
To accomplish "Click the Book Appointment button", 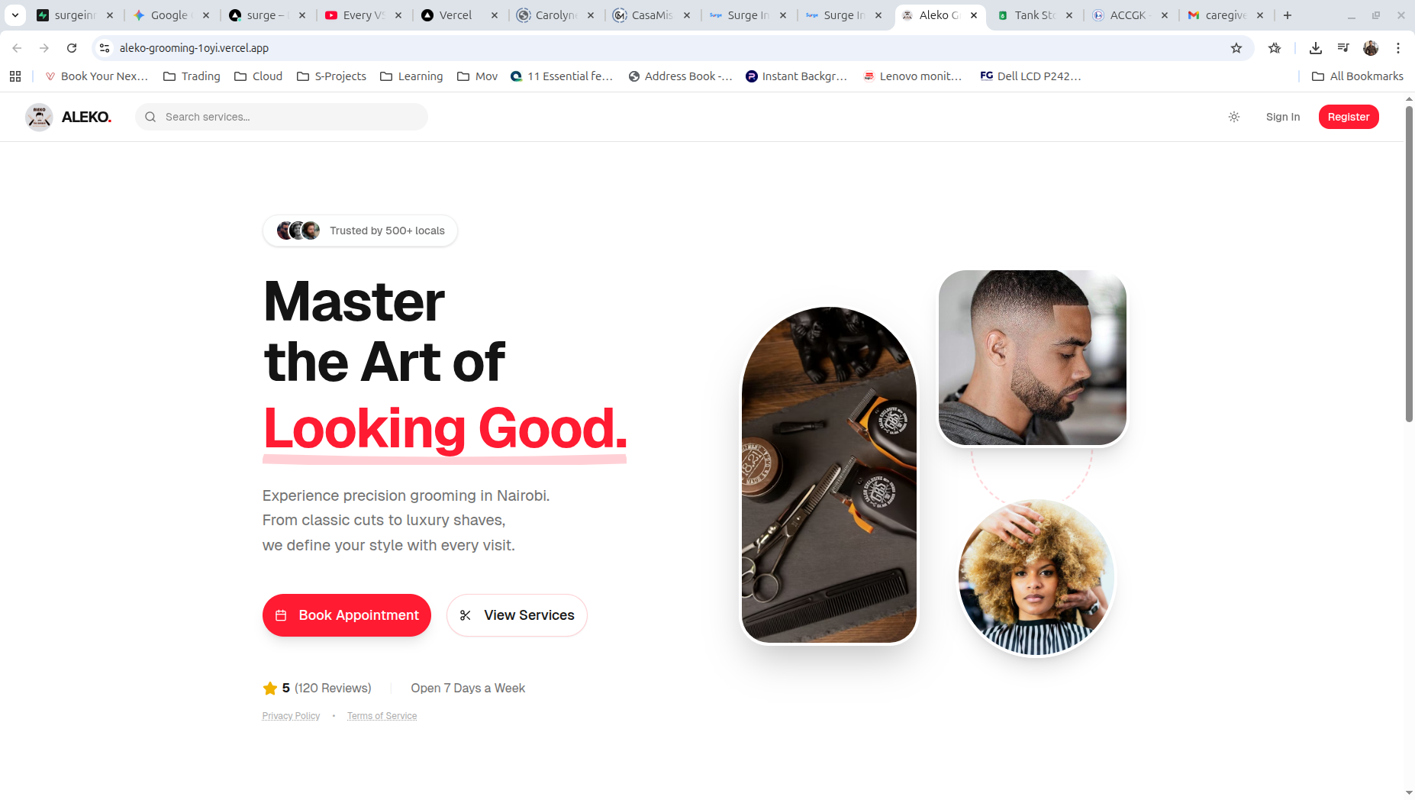I will 346,615.
